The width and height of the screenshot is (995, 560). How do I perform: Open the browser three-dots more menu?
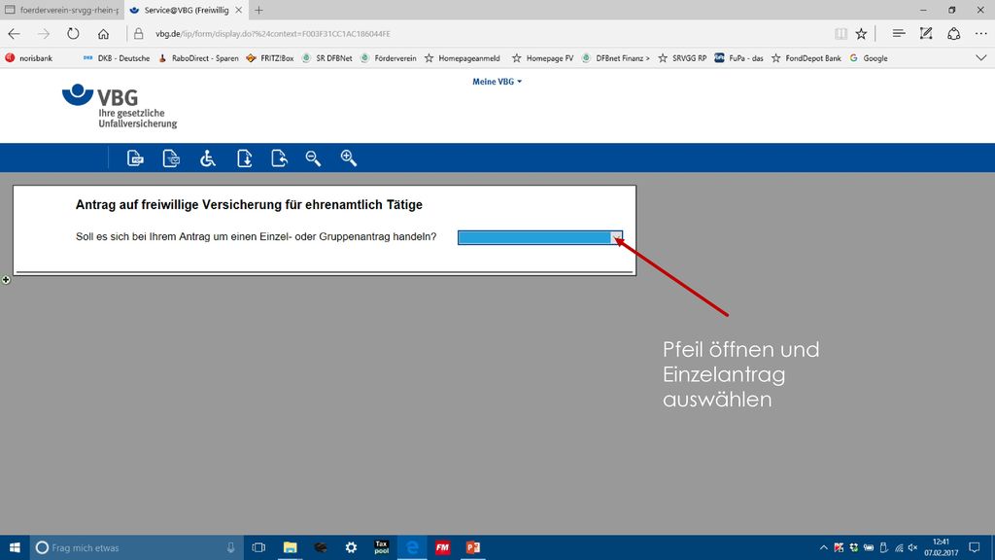click(981, 34)
